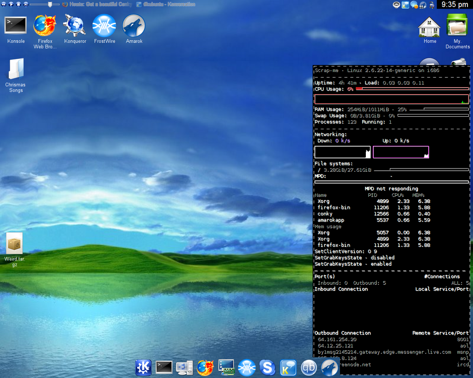
Task: Click the Amarok wolf icon in system tray
Action: point(423,5)
